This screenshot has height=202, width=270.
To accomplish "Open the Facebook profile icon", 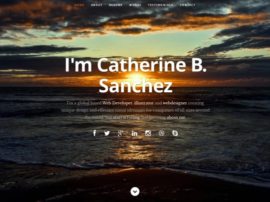I will pyautogui.click(x=94, y=133).
